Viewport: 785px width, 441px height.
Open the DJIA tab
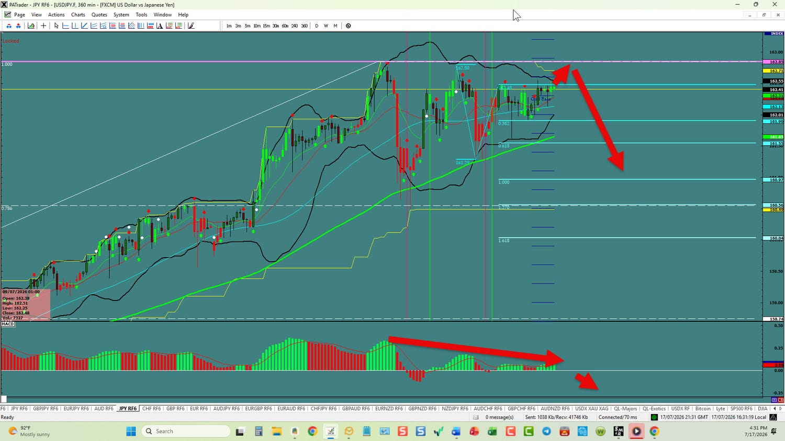click(762, 409)
